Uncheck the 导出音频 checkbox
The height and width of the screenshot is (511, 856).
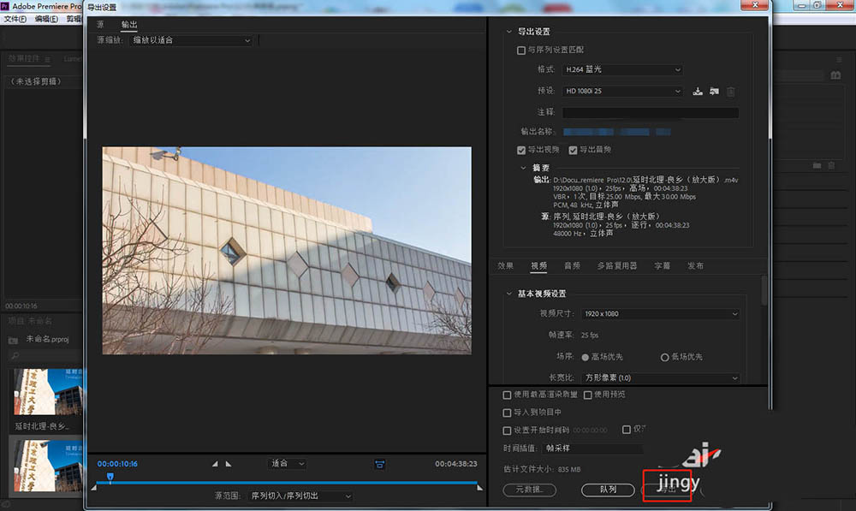[x=573, y=150]
